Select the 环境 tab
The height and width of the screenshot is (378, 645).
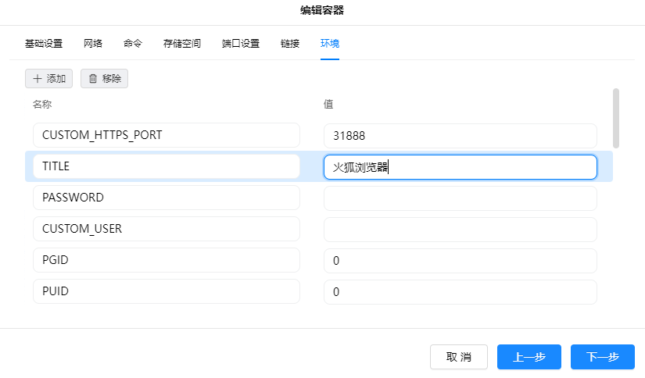(x=330, y=44)
